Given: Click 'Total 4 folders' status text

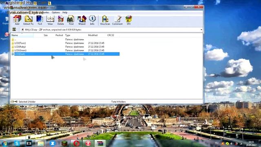Looking at the screenshot, I should click(119, 102).
